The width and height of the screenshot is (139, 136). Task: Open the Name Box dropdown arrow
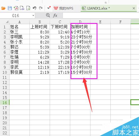pos(33,16)
